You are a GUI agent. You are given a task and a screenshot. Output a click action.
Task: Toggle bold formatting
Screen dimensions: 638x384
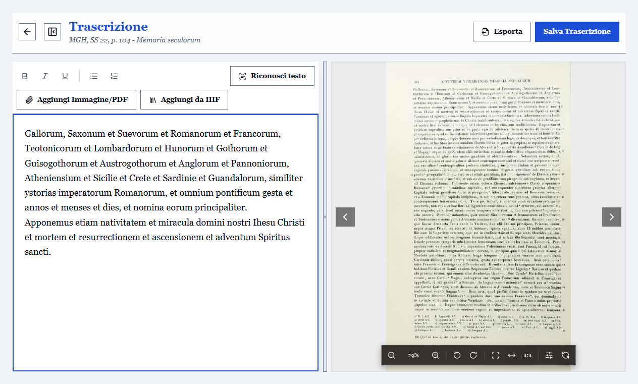point(25,76)
